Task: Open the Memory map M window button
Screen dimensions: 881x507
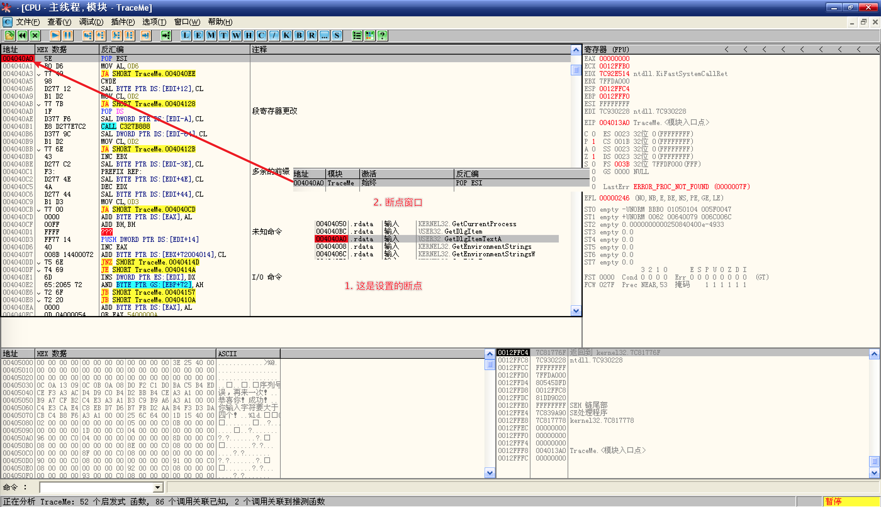Action: coord(211,35)
